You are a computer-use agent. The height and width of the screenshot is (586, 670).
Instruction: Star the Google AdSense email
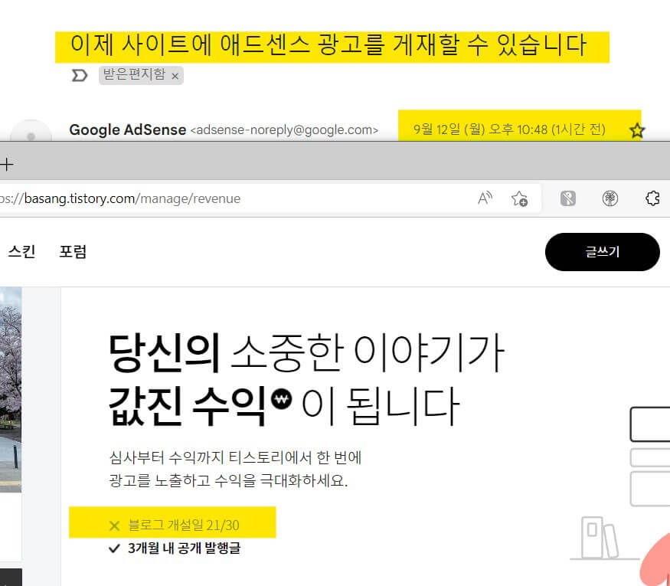click(x=636, y=130)
